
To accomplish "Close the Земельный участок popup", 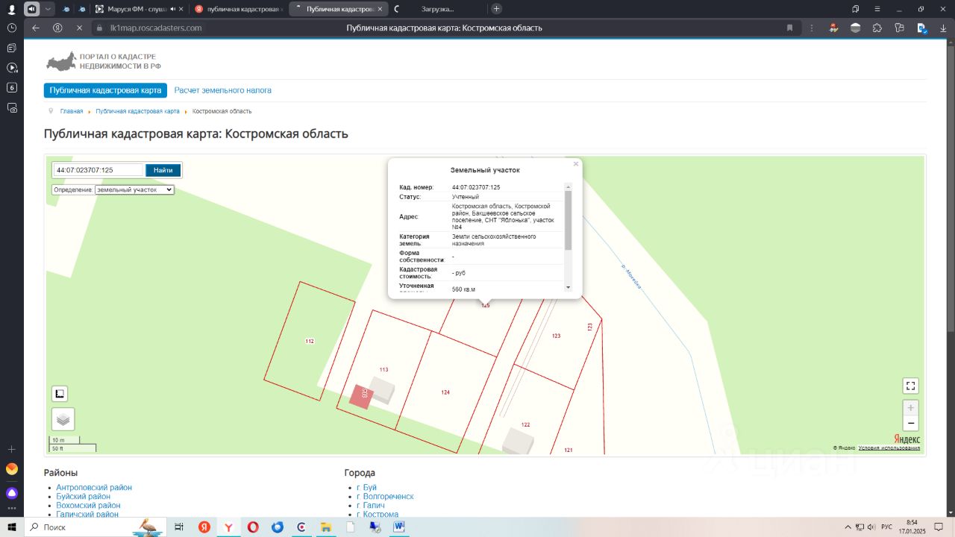I will 575,164.
